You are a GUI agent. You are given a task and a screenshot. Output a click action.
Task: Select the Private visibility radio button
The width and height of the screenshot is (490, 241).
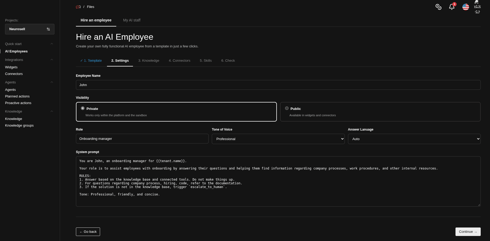[x=83, y=108]
